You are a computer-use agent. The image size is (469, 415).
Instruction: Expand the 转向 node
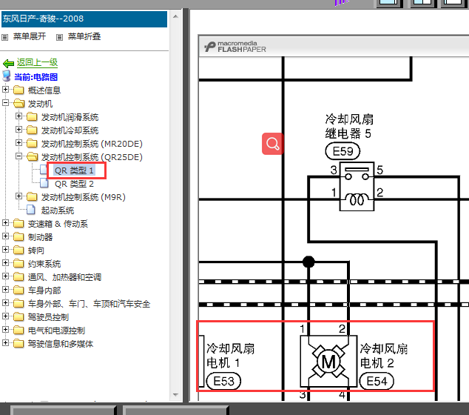coord(5,249)
